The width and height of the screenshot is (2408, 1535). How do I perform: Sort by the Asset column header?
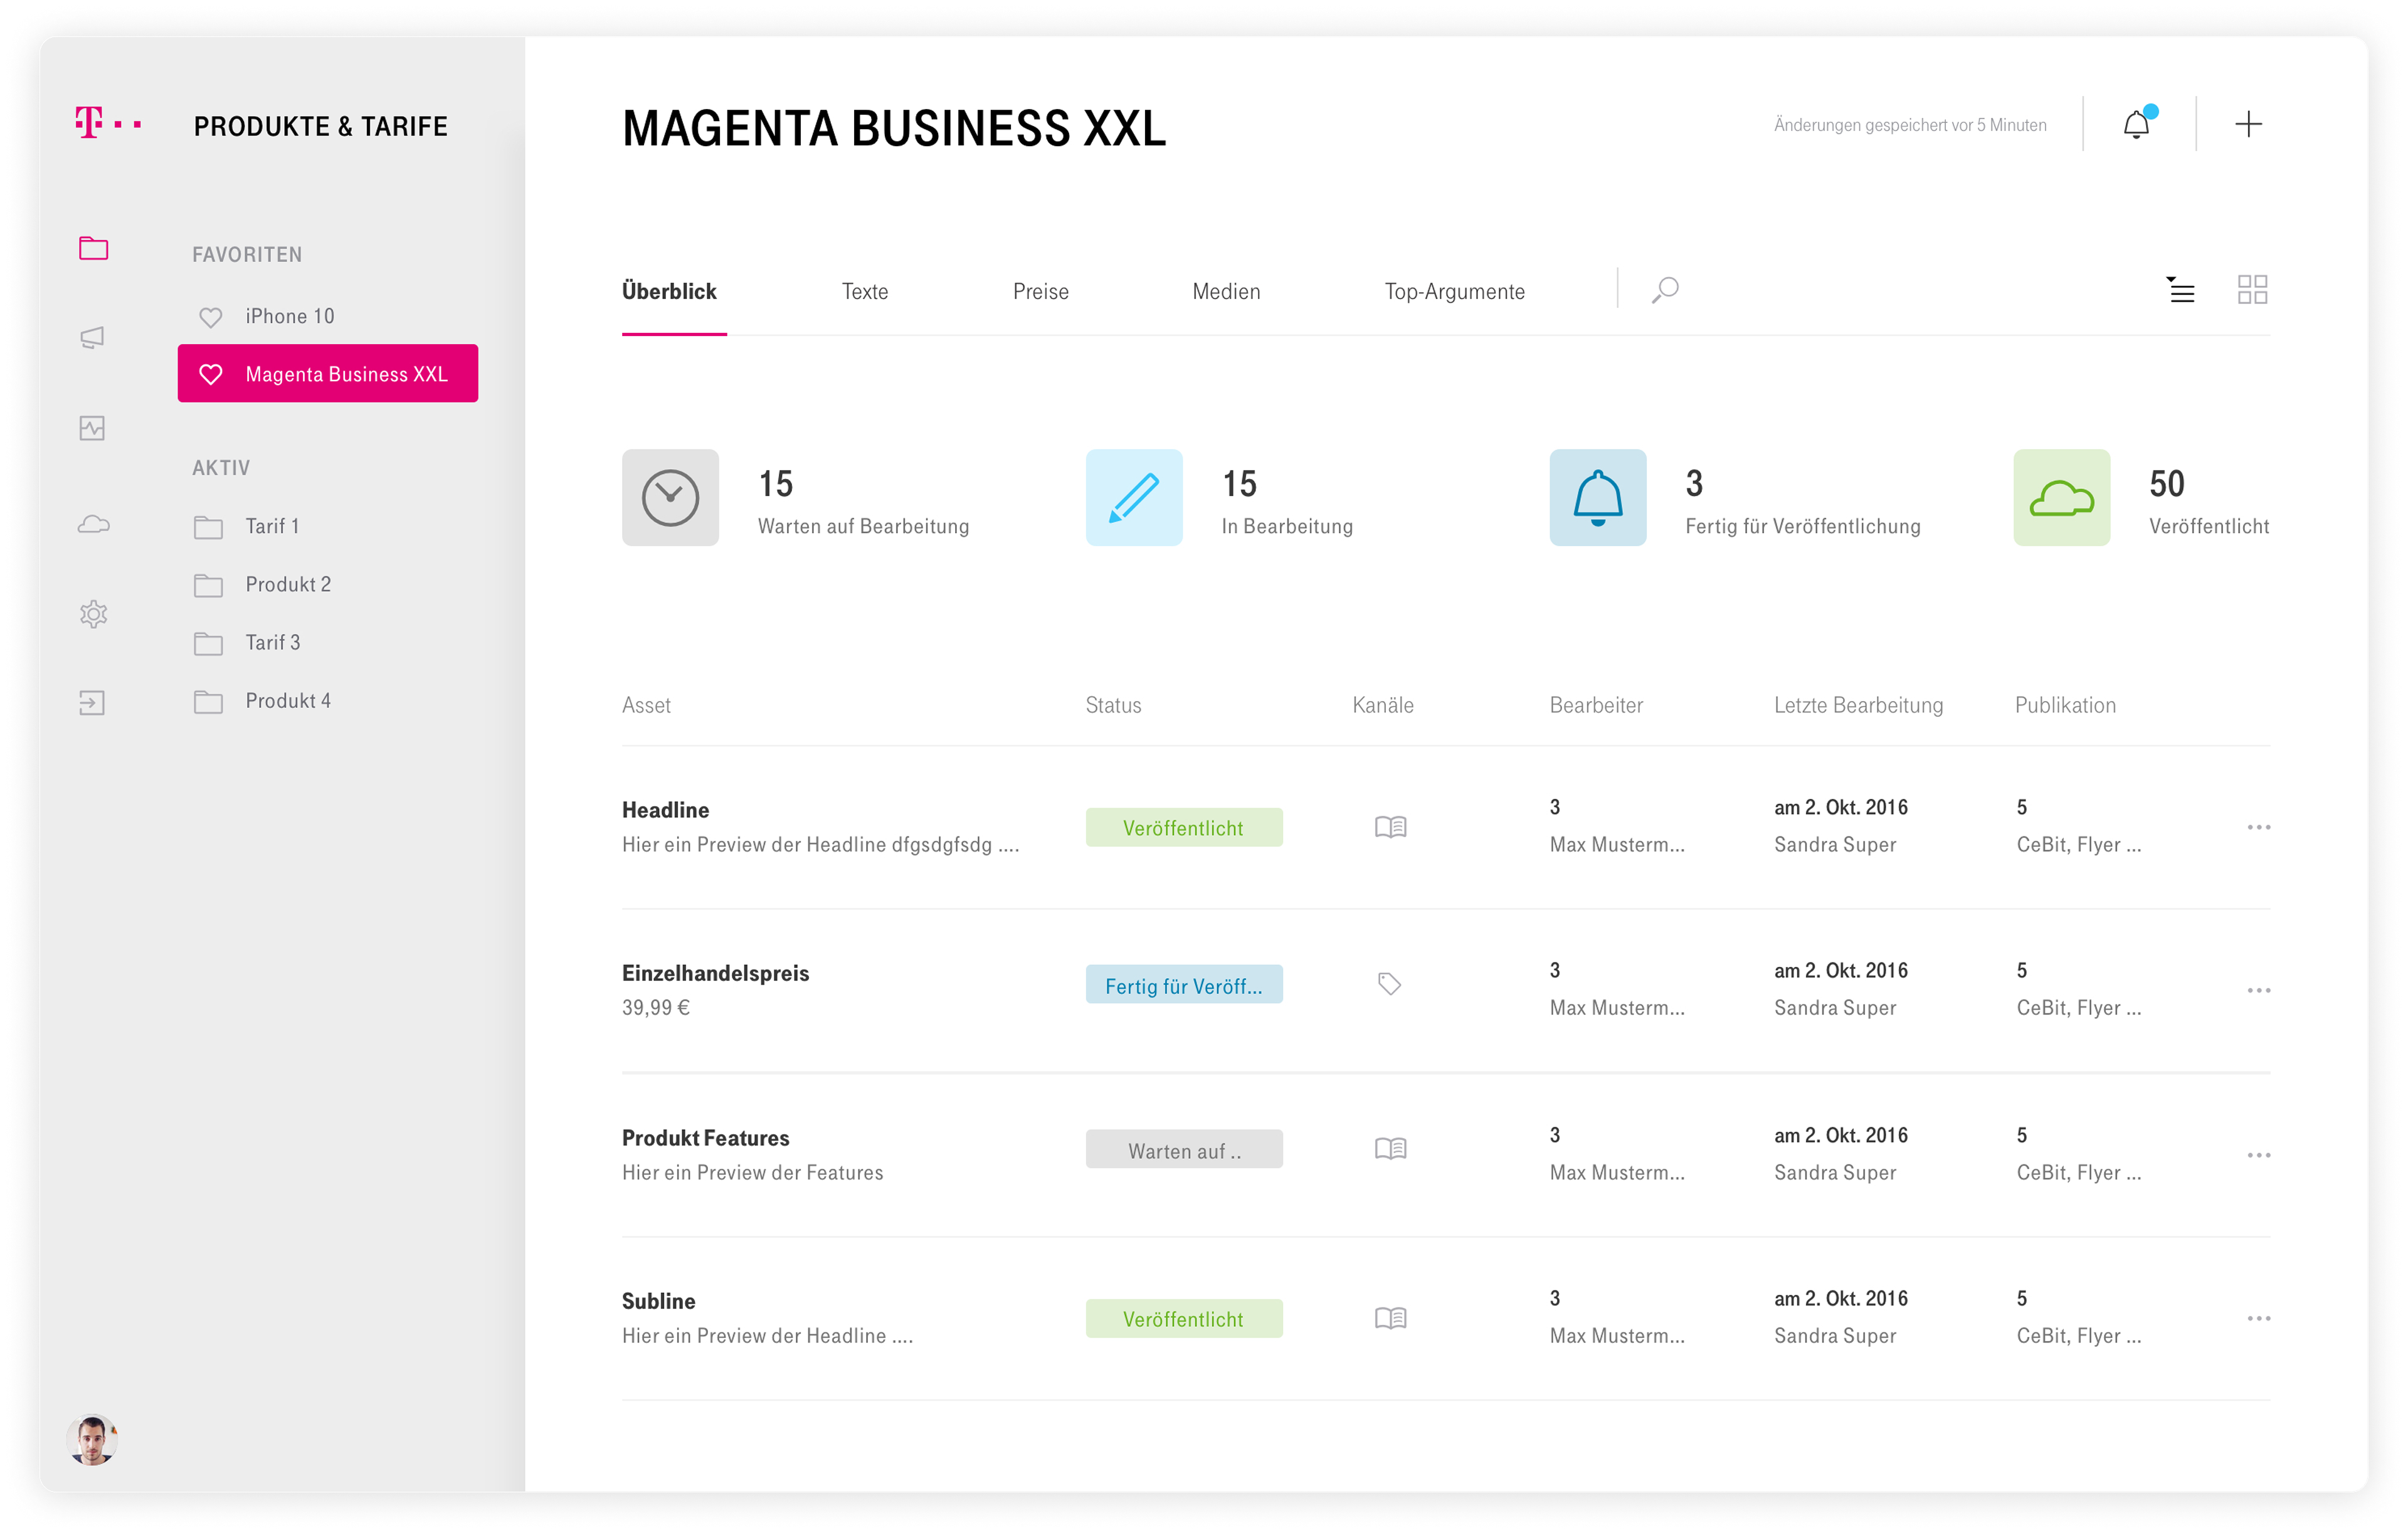pyautogui.click(x=646, y=705)
